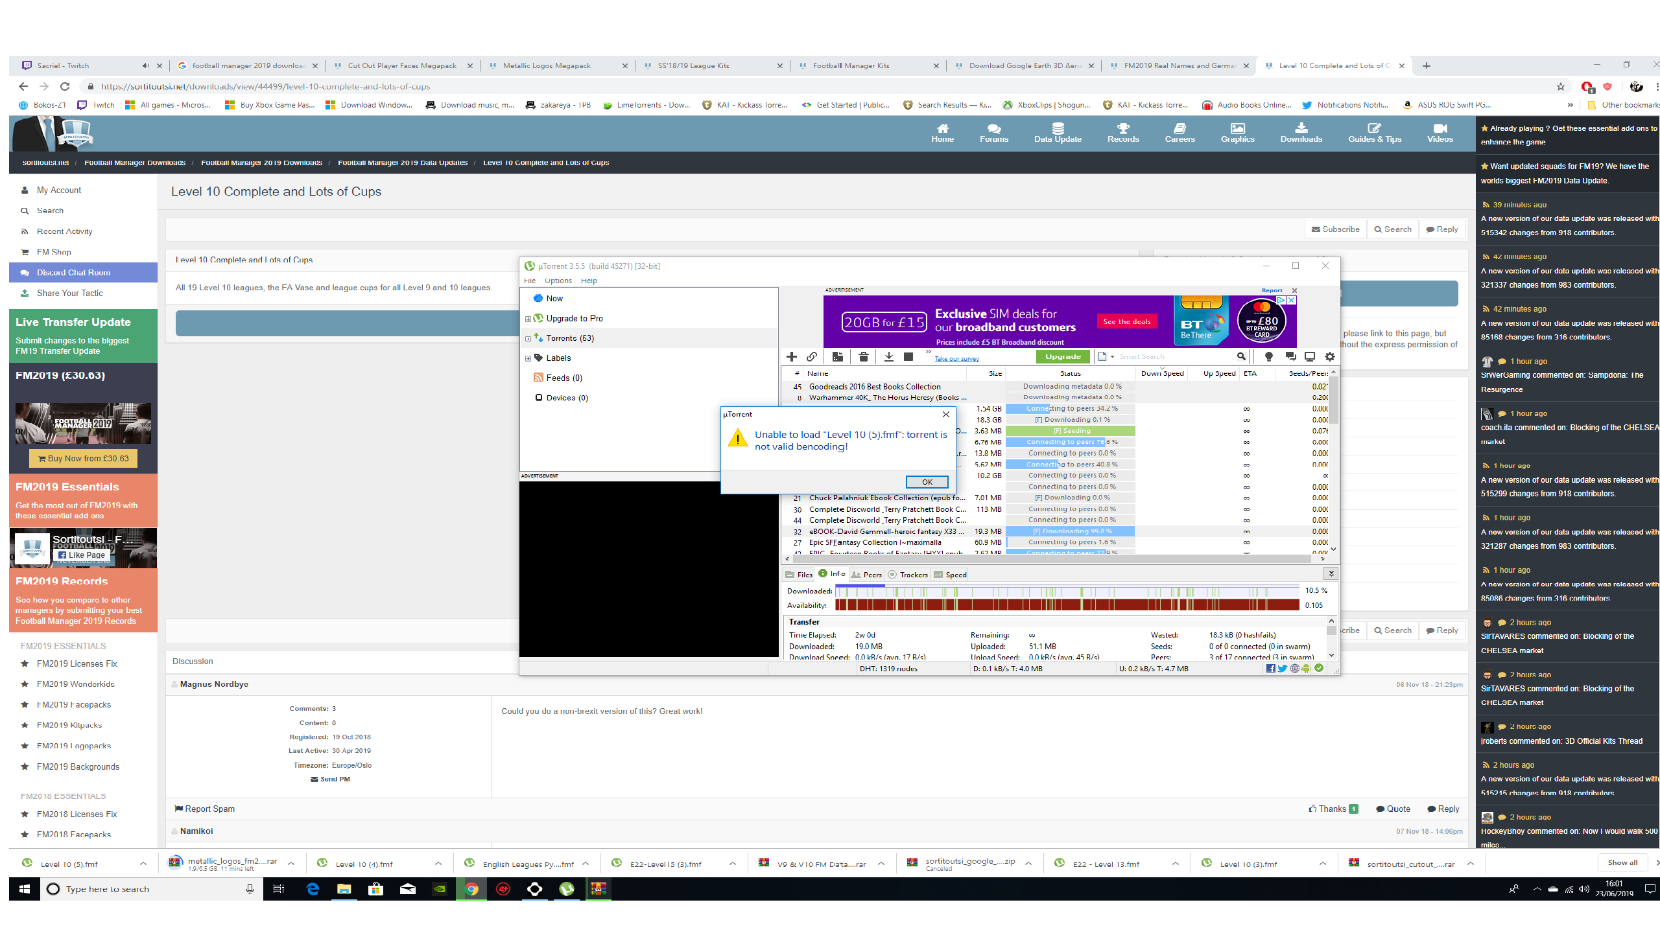
Task: Click the Windows 'Type here to search' box
Action: [x=151, y=889]
